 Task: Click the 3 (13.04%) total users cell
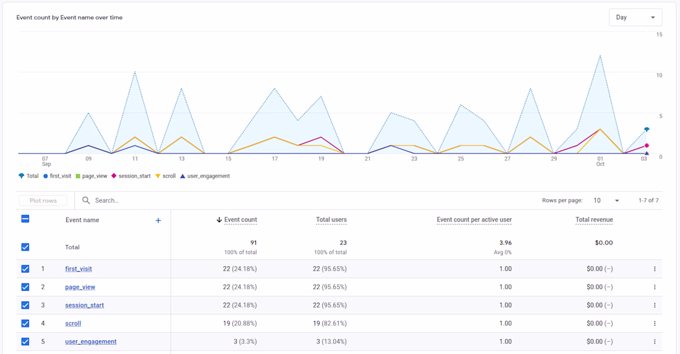331,342
